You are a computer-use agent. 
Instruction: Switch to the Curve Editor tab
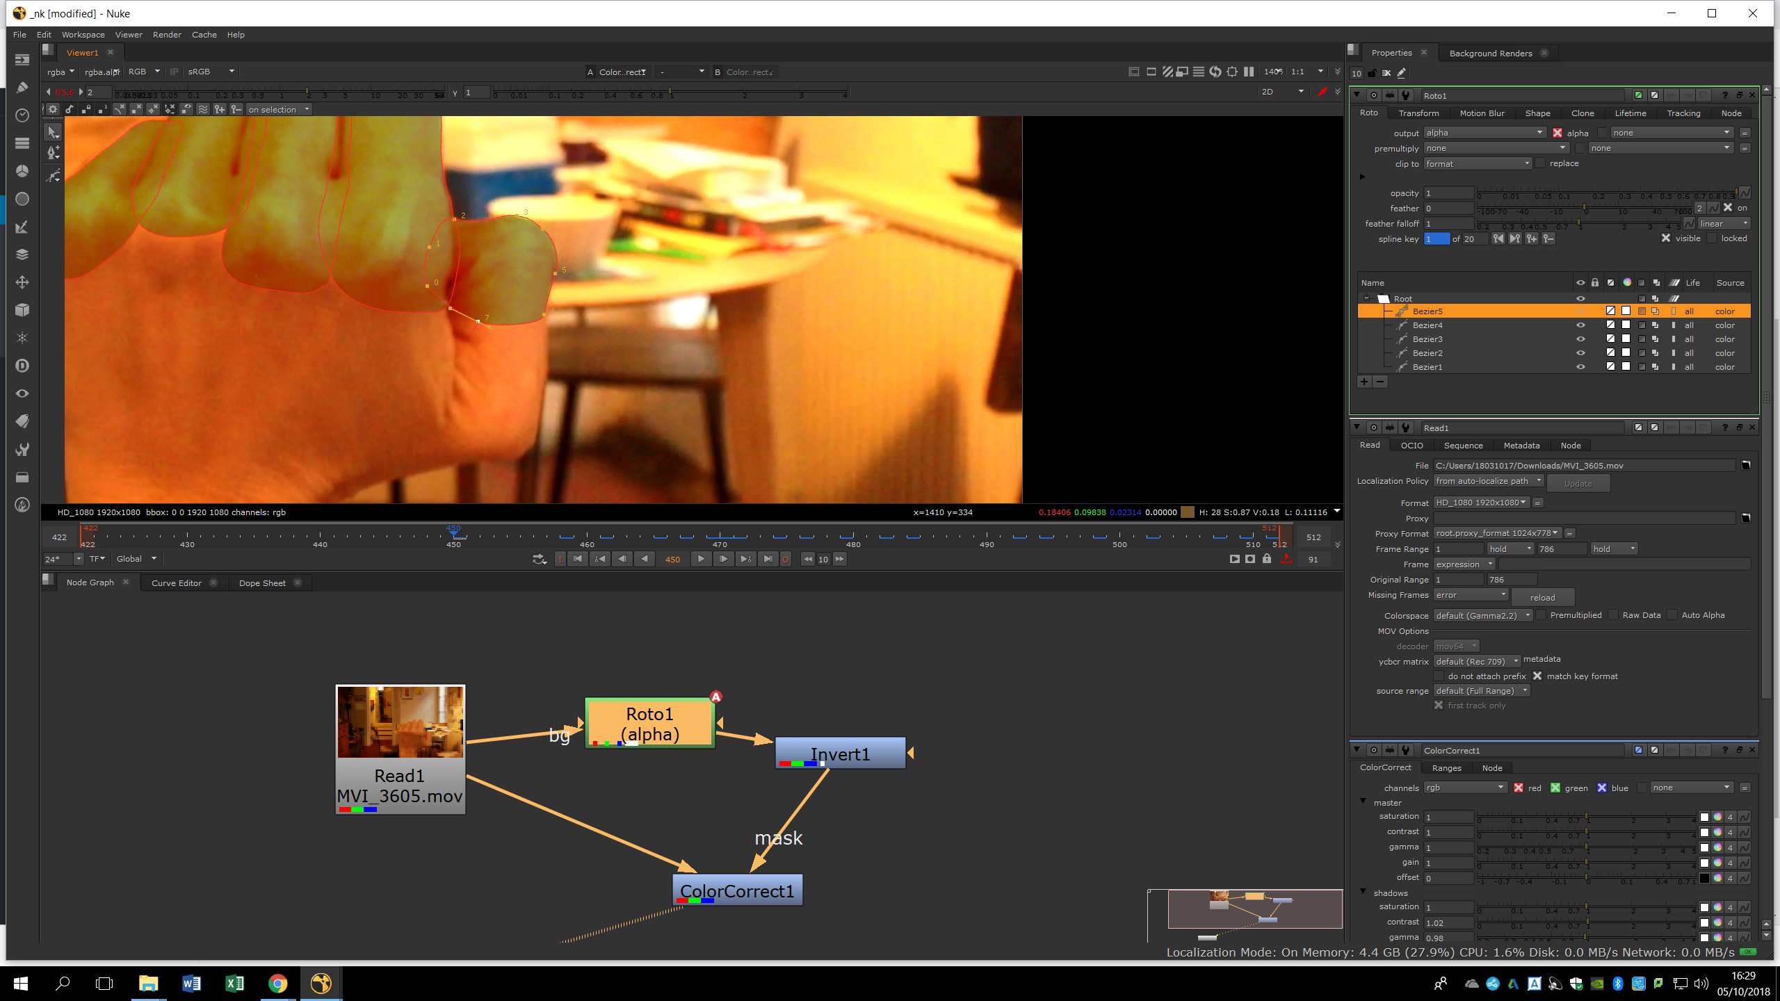click(x=177, y=583)
